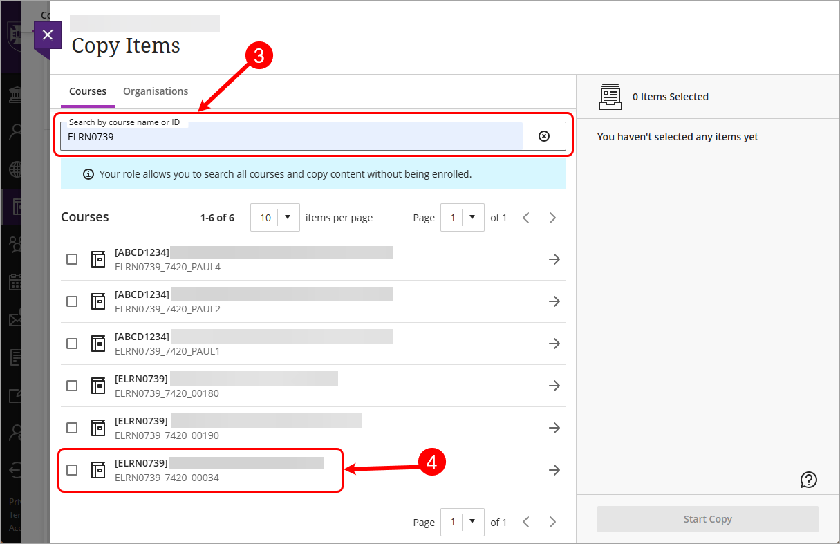840x544 pixels.
Task: Open the bottom Page number dropdown
Action: click(463, 522)
